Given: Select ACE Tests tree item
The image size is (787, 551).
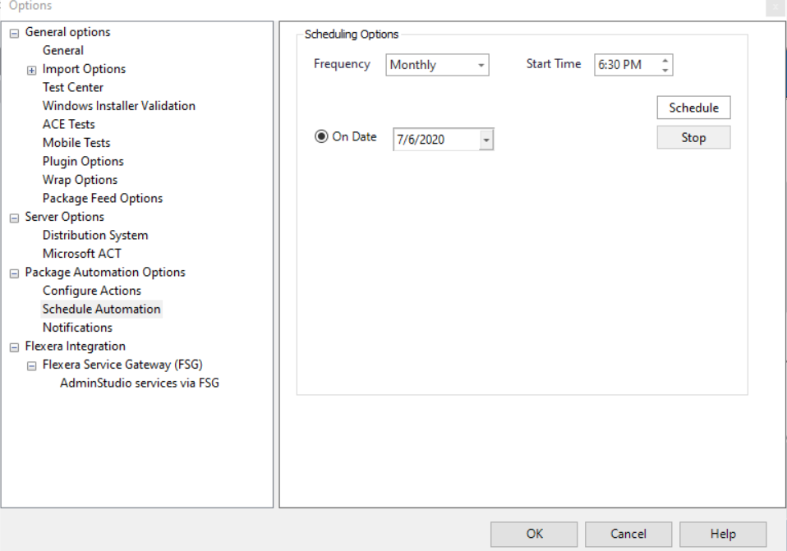Looking at the screenshot, I should coord(69,125).
